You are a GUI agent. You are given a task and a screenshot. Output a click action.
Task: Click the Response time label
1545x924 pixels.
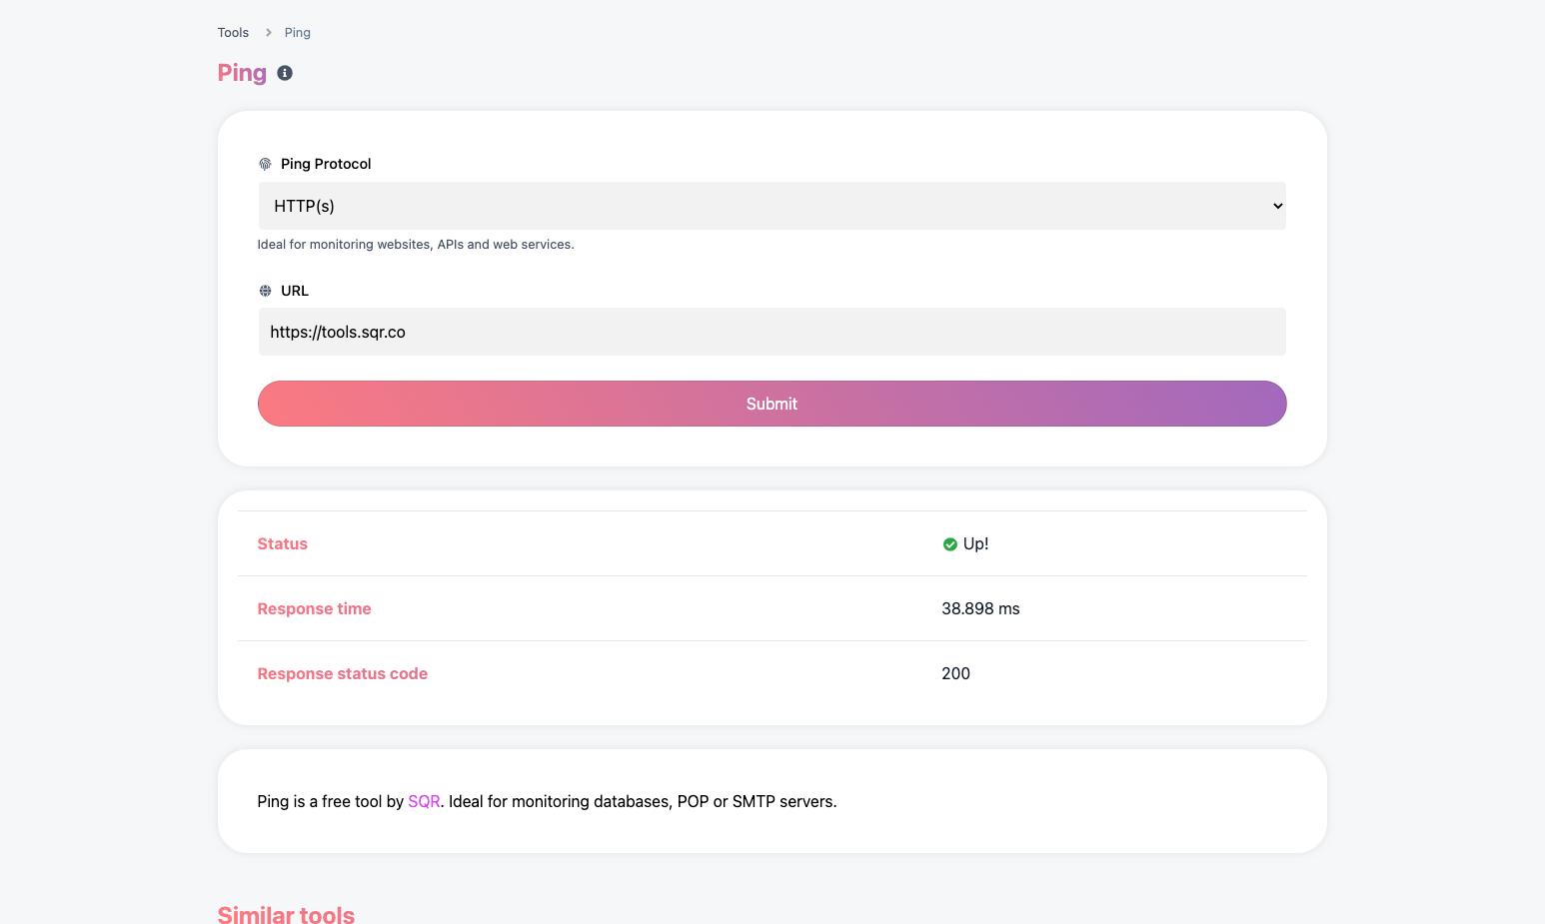coord(314,608)
